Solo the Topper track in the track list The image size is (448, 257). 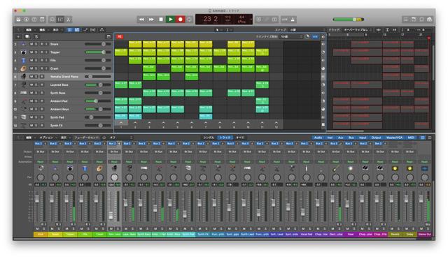coord(36,52)
